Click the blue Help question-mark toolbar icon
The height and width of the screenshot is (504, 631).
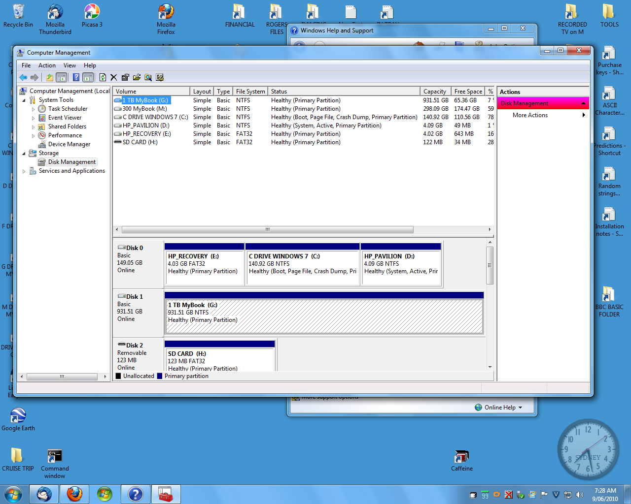click(76, 77)
